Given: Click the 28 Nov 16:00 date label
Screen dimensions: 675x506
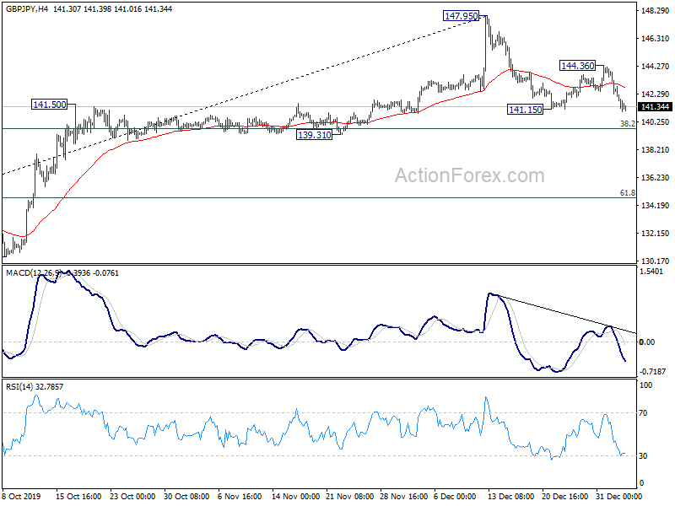Looking at the screenshot, I should tap(404, 497).
